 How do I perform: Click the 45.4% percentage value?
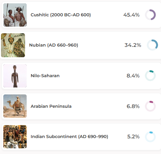pos(131,15)
